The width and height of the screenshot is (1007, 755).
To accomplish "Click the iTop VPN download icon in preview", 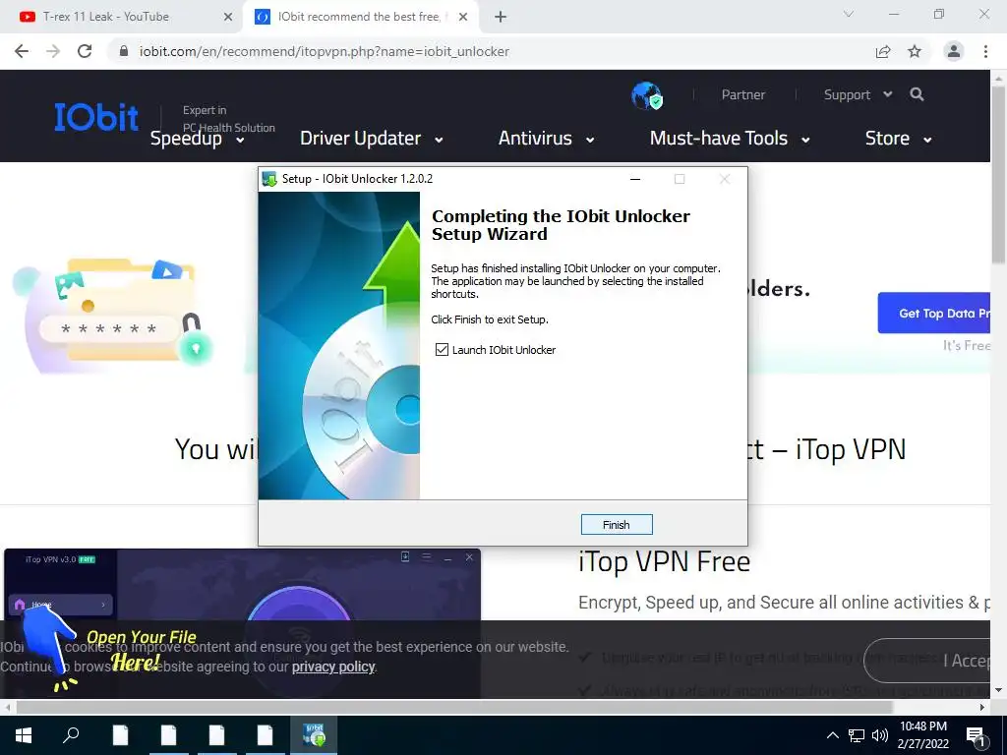I will coord(405,556).
